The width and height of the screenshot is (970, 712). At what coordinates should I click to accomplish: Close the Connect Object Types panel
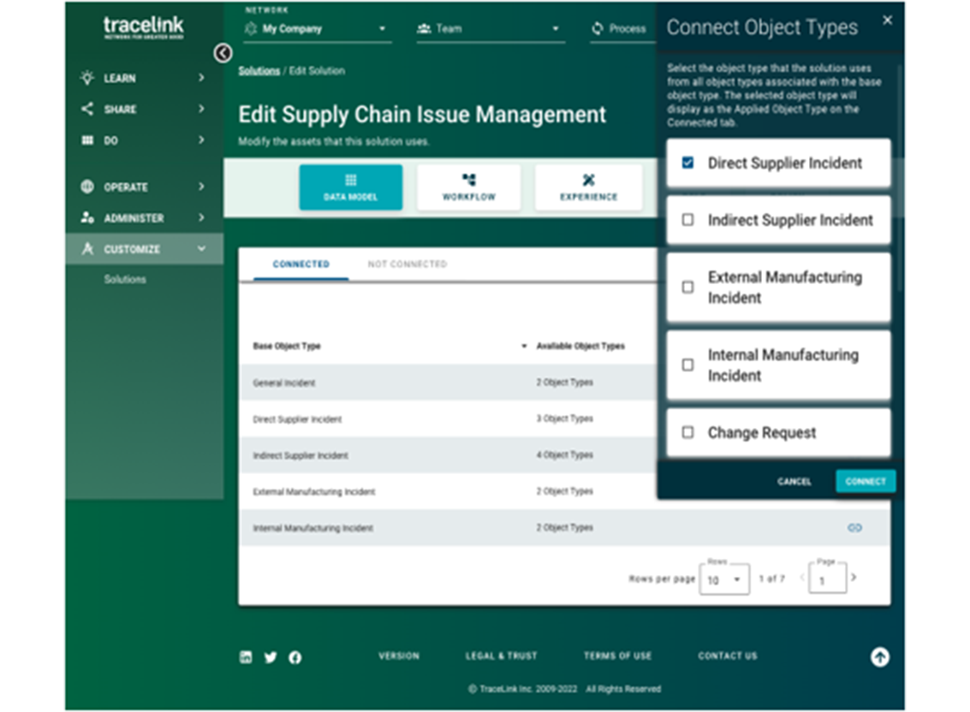click(887, 21)
